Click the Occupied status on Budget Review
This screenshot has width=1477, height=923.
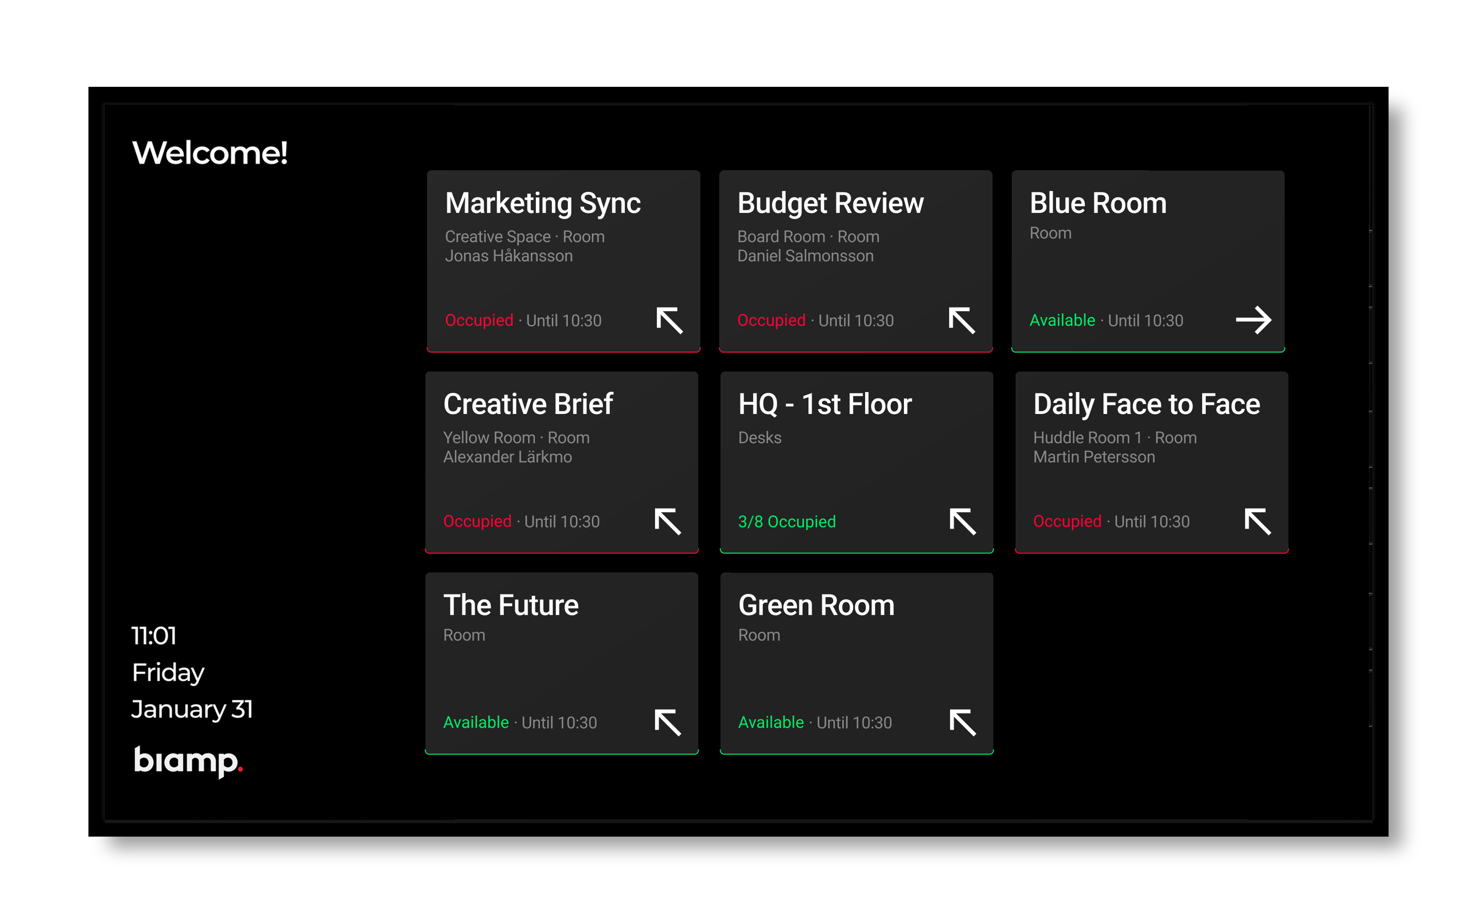click(771, 320)
